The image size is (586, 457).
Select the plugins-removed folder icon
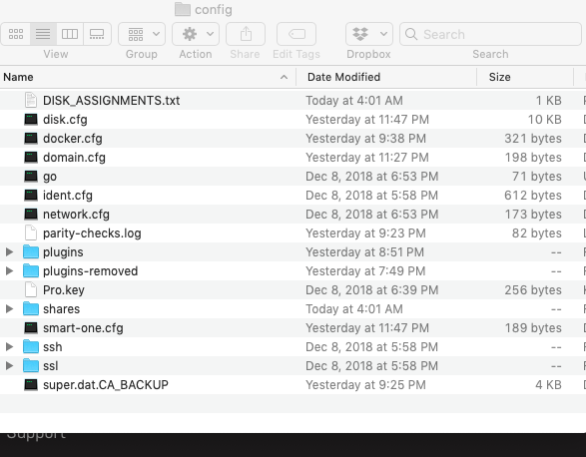(31, 271)
